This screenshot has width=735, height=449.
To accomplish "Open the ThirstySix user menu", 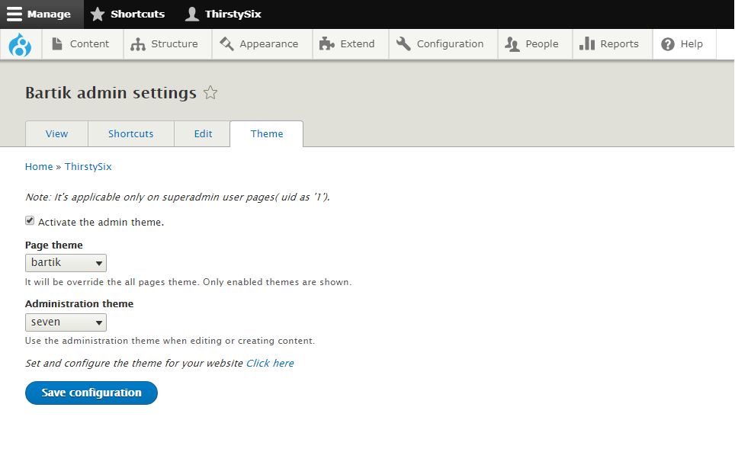I will (x=223, y=14).
